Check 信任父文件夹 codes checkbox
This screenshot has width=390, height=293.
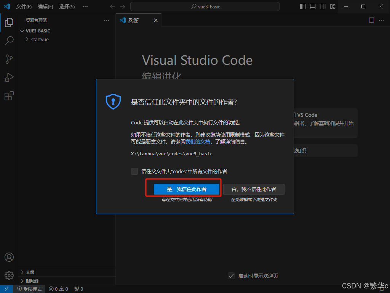134,171
